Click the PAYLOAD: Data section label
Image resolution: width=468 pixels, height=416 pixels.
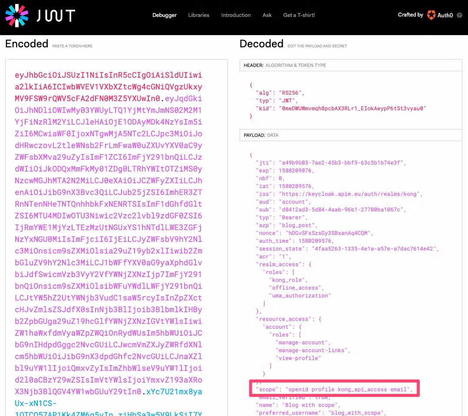[x=261, y=135]
